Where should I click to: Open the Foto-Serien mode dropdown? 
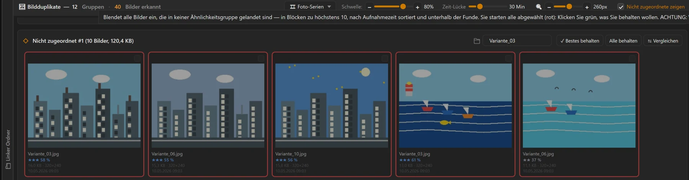[310, 7]
